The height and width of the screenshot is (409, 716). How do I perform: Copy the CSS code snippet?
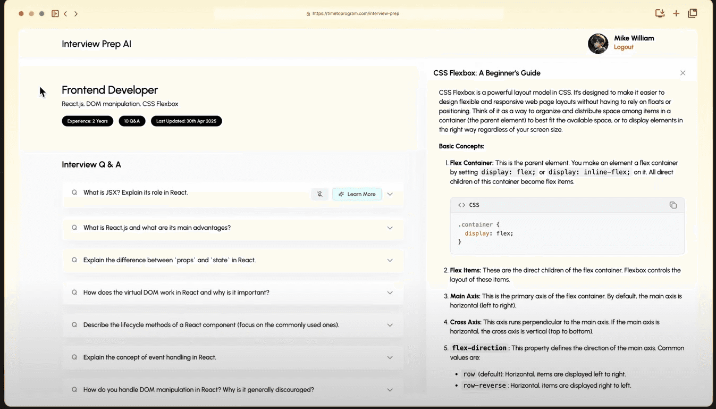pyautogui.click(x=673, y=205)
